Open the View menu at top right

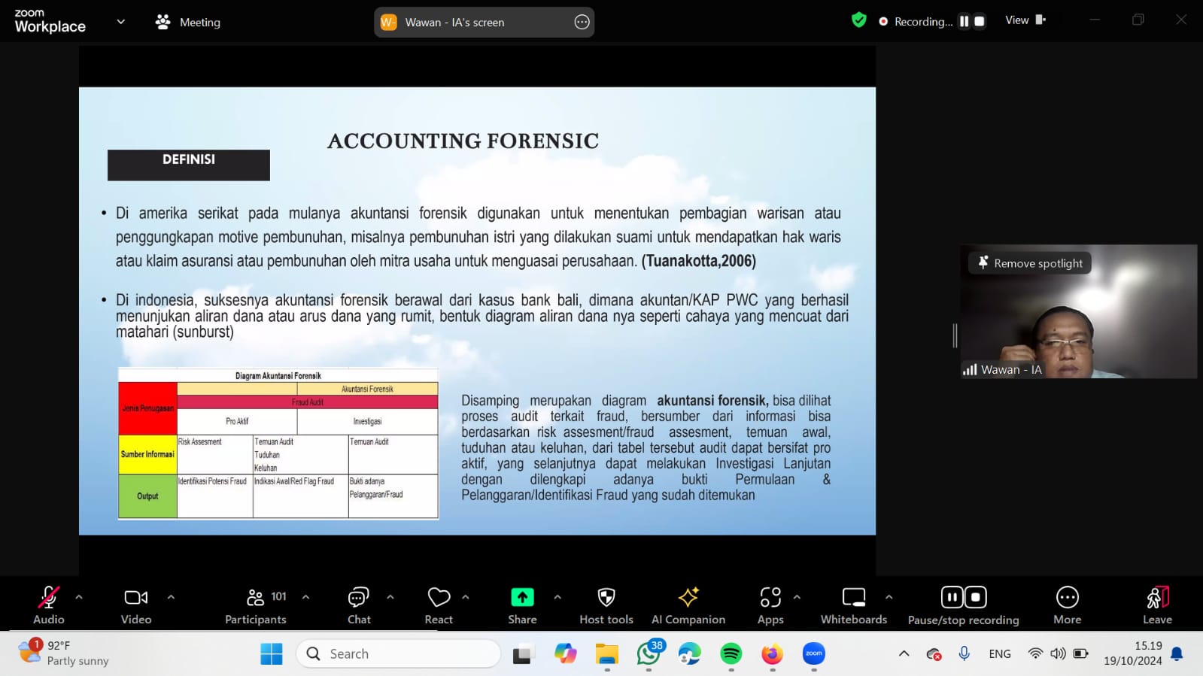(1025, 20)
